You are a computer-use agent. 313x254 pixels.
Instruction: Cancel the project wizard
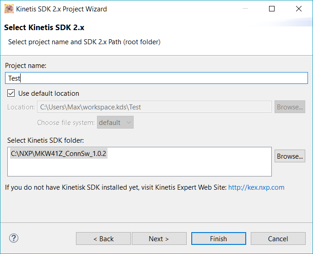(x=278, y=238)
